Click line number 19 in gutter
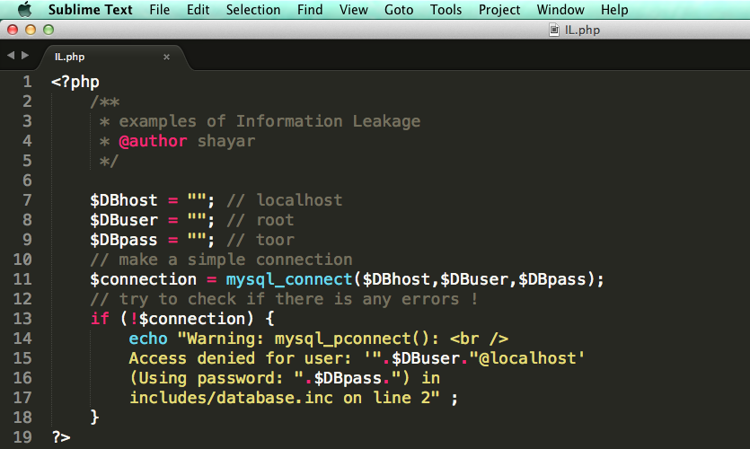Viewport: 750px width, 449px height. (22, 436)
